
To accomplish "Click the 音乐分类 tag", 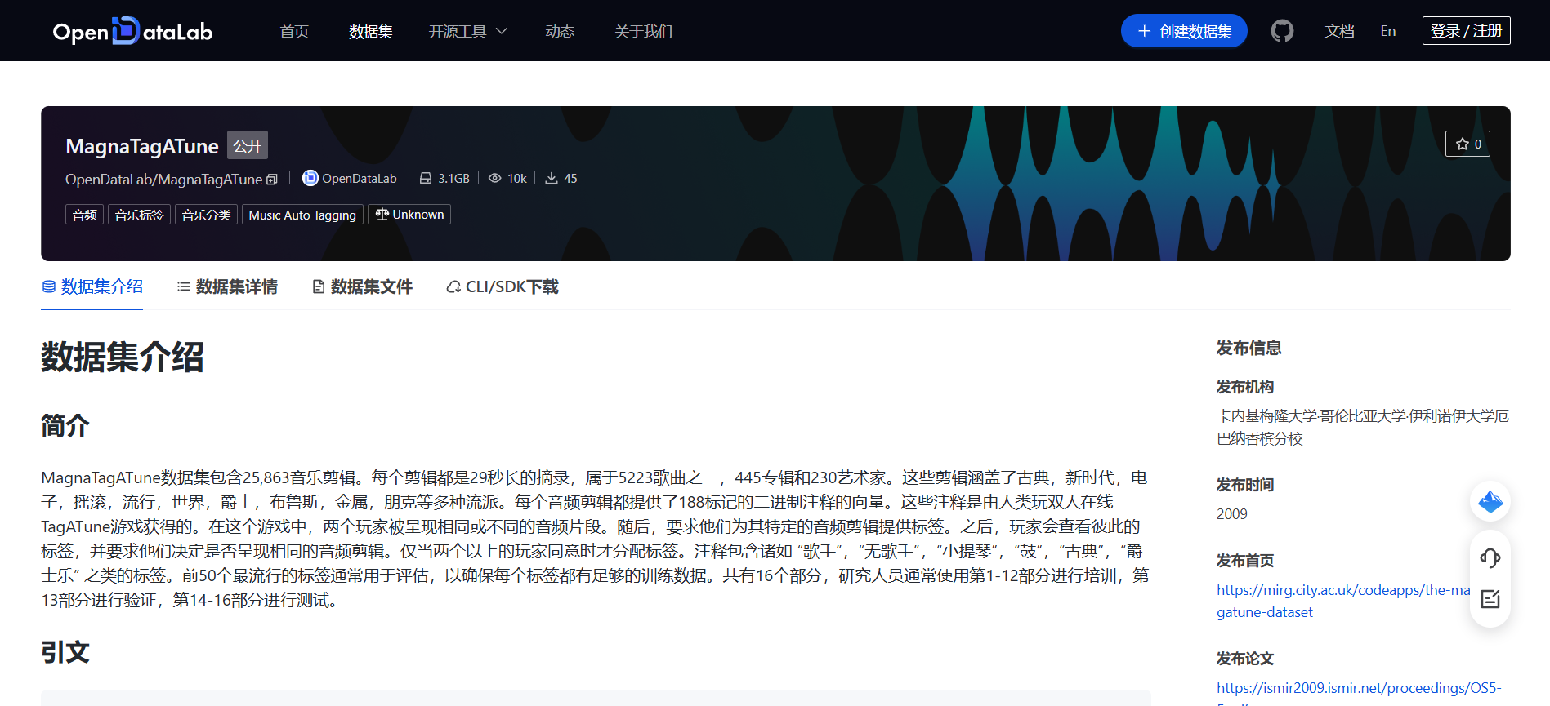I will pos(206,215).
